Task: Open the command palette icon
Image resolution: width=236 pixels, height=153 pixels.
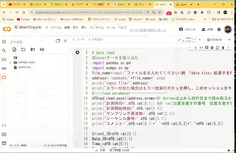Action: (4, 134)
